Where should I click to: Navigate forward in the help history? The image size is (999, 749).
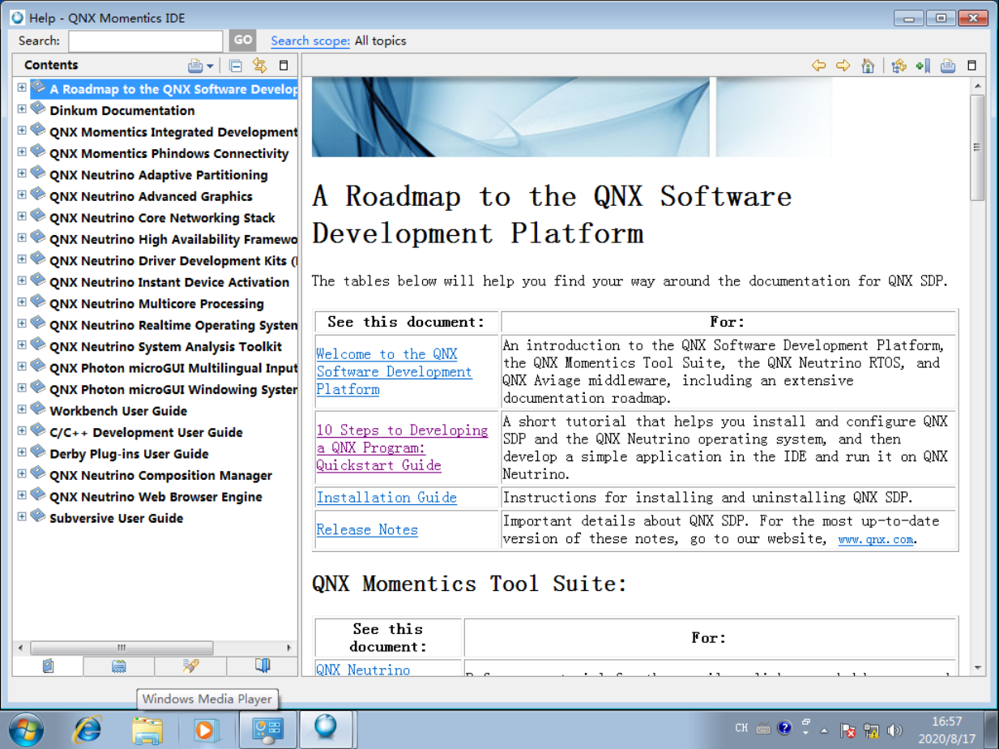(x=843, y=66)
